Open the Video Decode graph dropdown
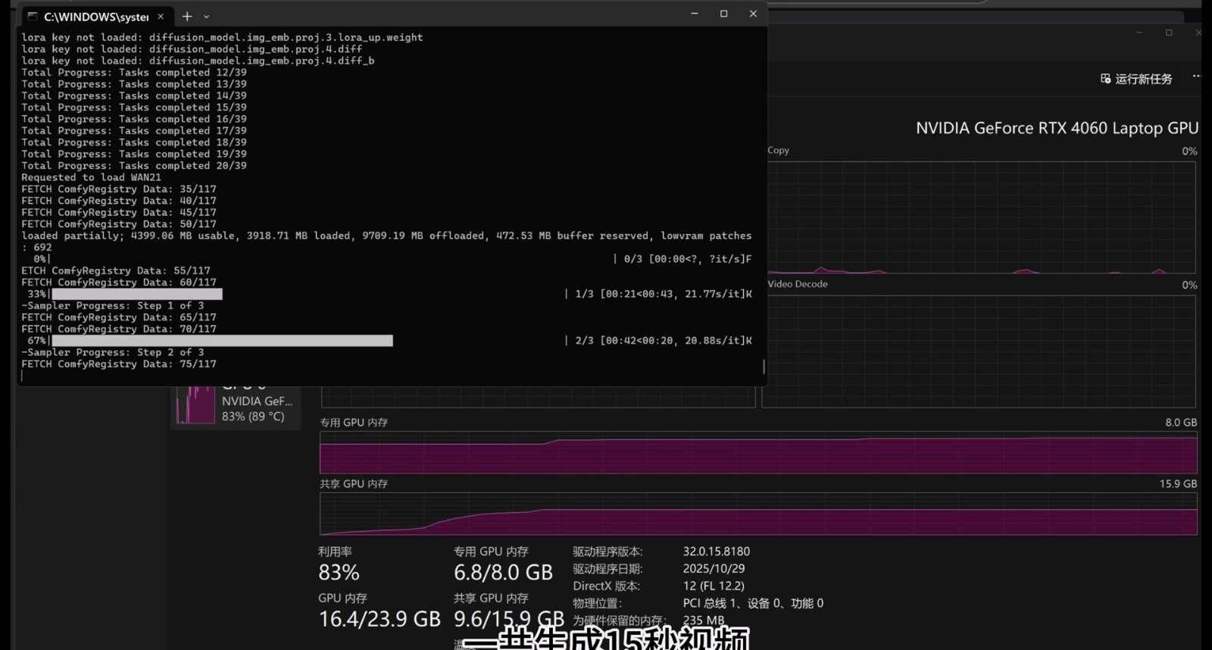 [797, 284]
